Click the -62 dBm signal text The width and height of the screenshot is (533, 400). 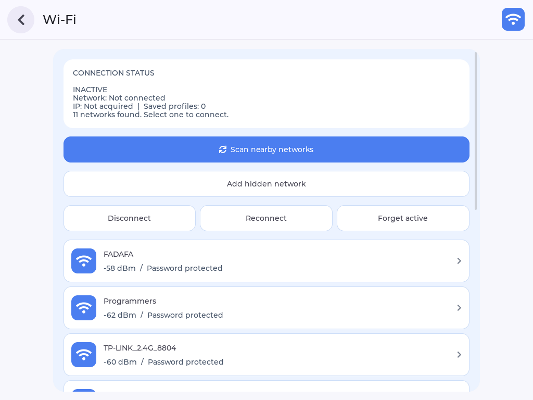pos(120,315)
